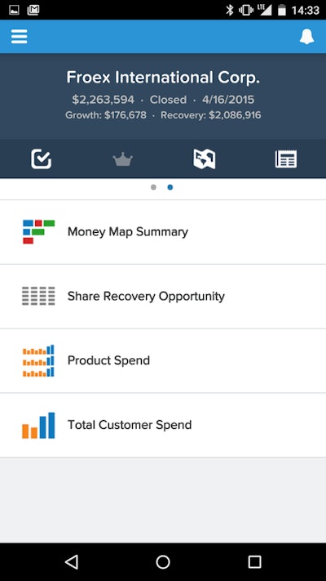The width and height of the screenshot is (326, 581).
Task: Tap the Product Spend mini-charts icon
Action: (38, 360)
